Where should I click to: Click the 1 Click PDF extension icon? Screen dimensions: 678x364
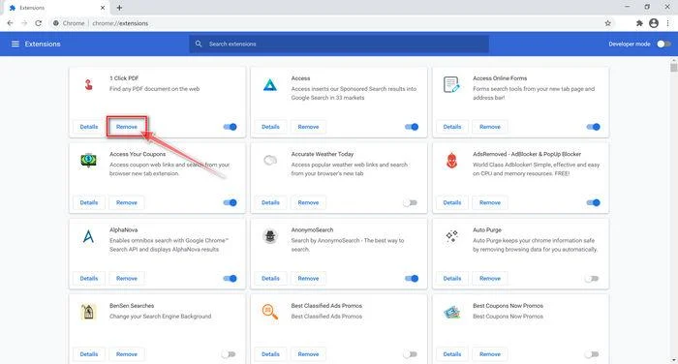pyautogui.click(x=88, y=85)
